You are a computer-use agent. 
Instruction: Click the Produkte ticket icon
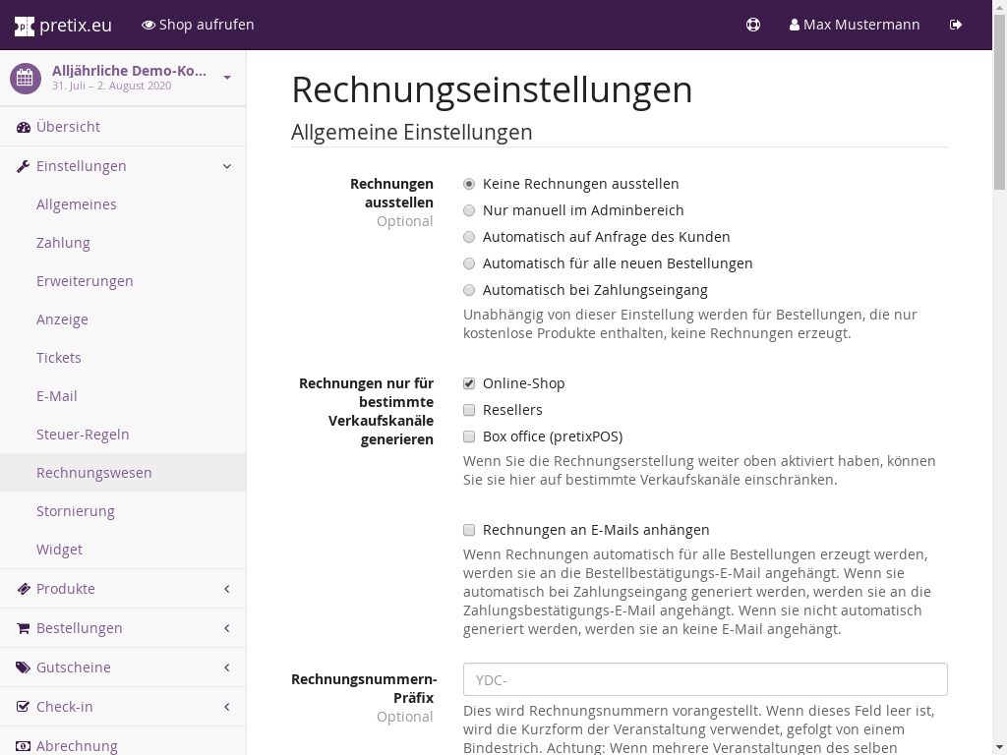coord(24,589)
